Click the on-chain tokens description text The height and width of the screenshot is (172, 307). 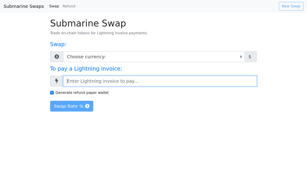point(99,33)
